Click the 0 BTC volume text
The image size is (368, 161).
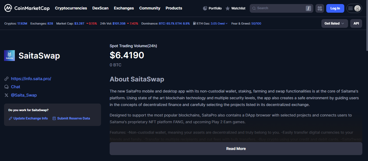pyautogui.click(x=116, y=65)
